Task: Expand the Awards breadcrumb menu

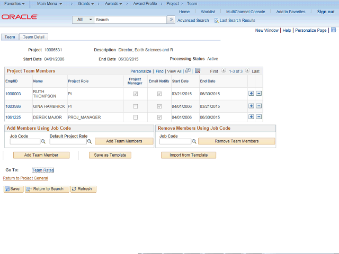Action: [113, 4]
